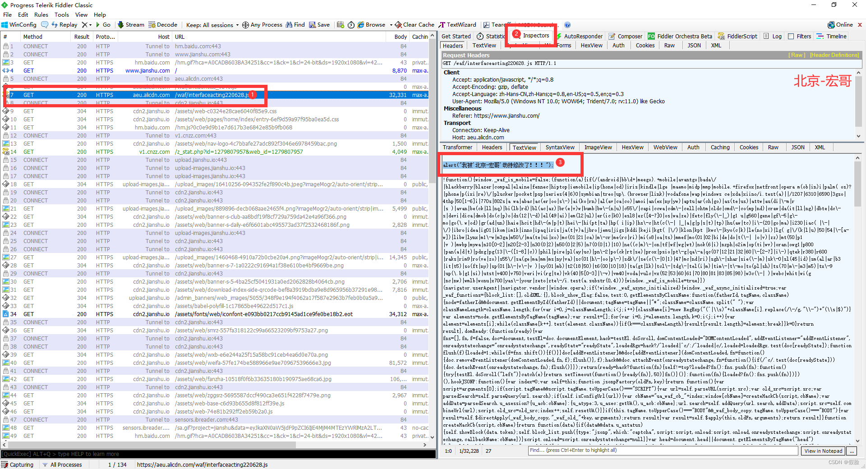Click the Go resume button
This screenshot has width=866, height=469.
(x=102, y=25)
